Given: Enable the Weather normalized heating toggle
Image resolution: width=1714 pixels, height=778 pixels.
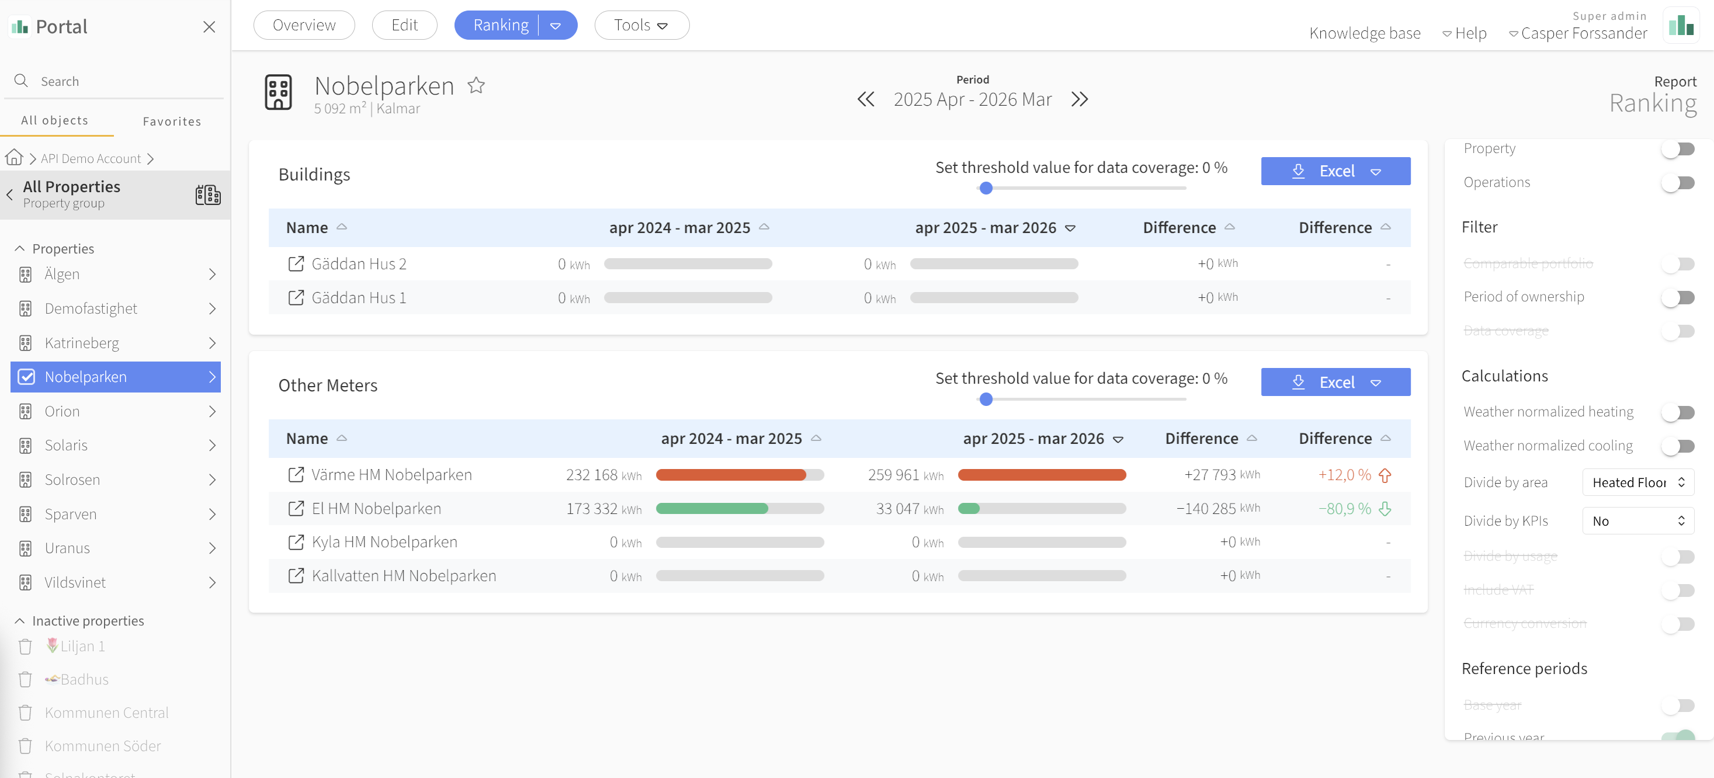Looking at the screenshot, I should [x=1677, y=412].
